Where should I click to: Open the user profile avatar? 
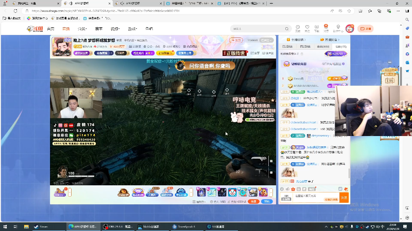350,29
